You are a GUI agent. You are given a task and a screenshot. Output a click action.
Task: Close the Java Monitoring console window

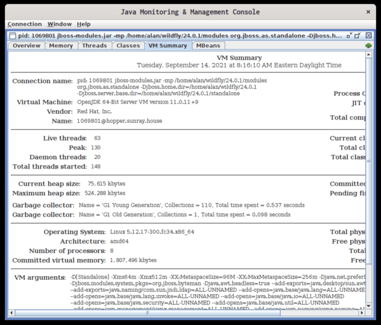click(370, 11)
